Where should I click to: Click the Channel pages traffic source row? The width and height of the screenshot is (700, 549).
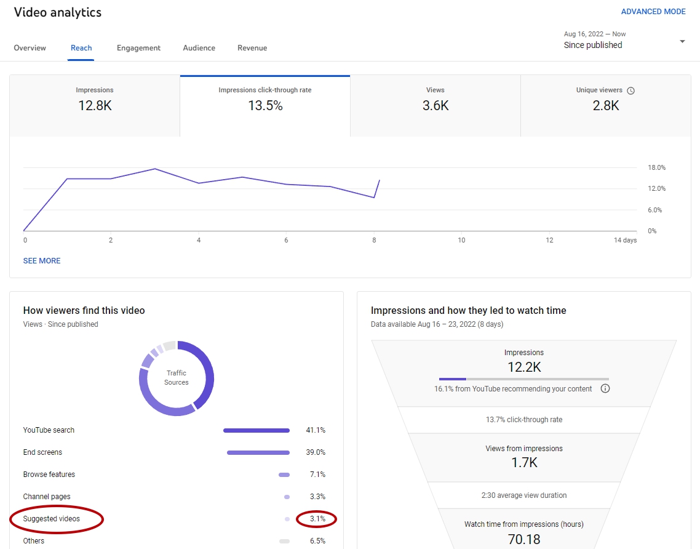point(174,497)
